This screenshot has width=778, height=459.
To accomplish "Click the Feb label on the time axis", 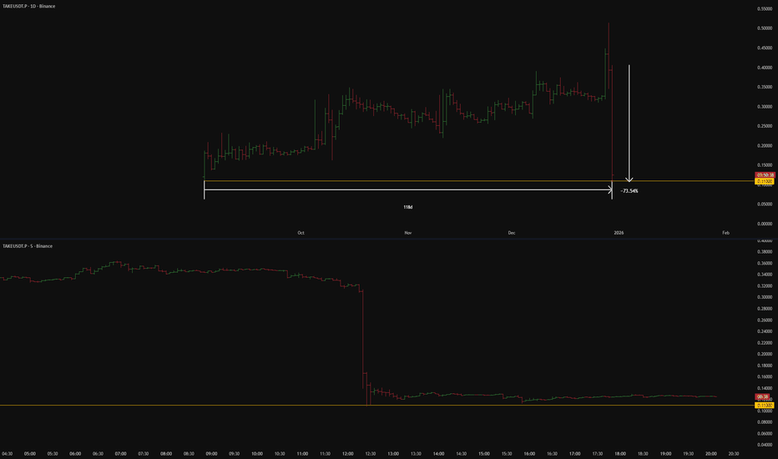I will click(726, 233).
